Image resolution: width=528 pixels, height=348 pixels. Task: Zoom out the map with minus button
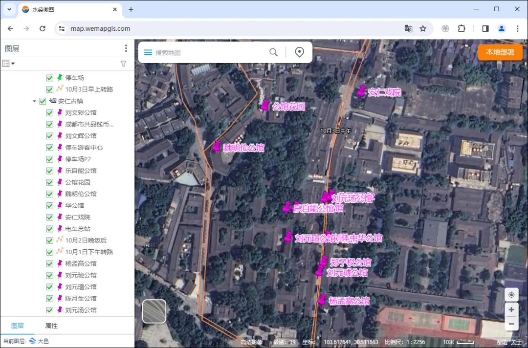[511, 324]
